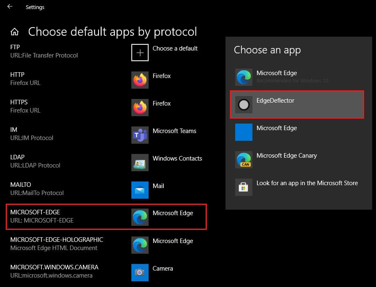Viewport: 376px width, 287px height.
Task: Change IM default app Microsoft Teams
Action: point(174,131)
